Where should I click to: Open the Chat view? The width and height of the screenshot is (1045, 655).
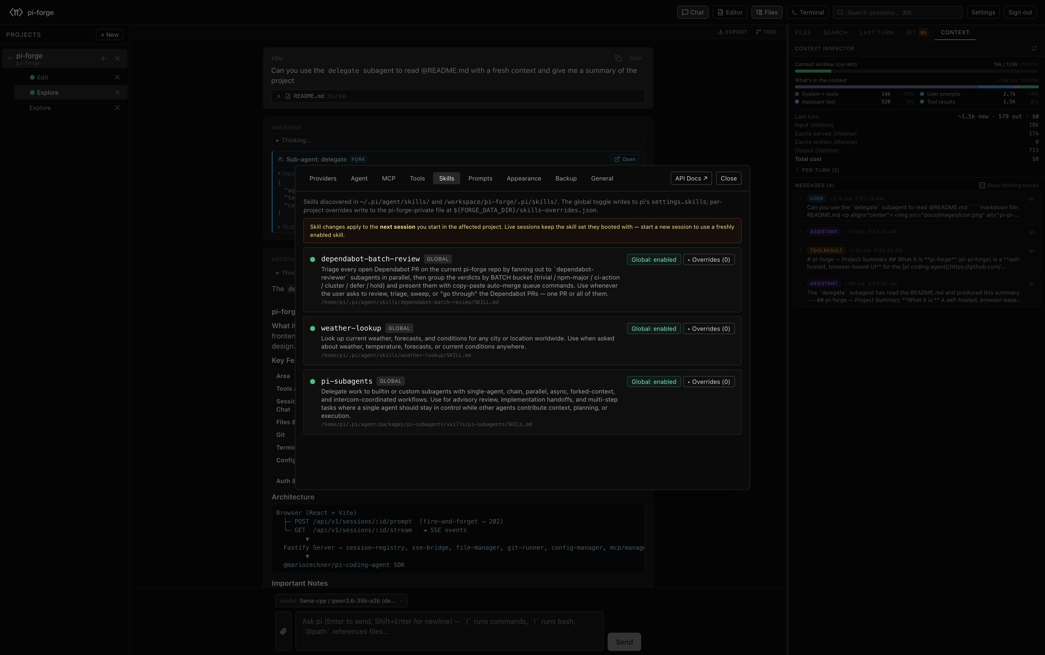[693, 12]
